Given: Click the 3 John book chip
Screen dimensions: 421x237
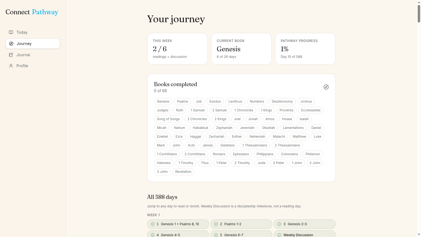Looking at the screenshot, I should 162,172.
